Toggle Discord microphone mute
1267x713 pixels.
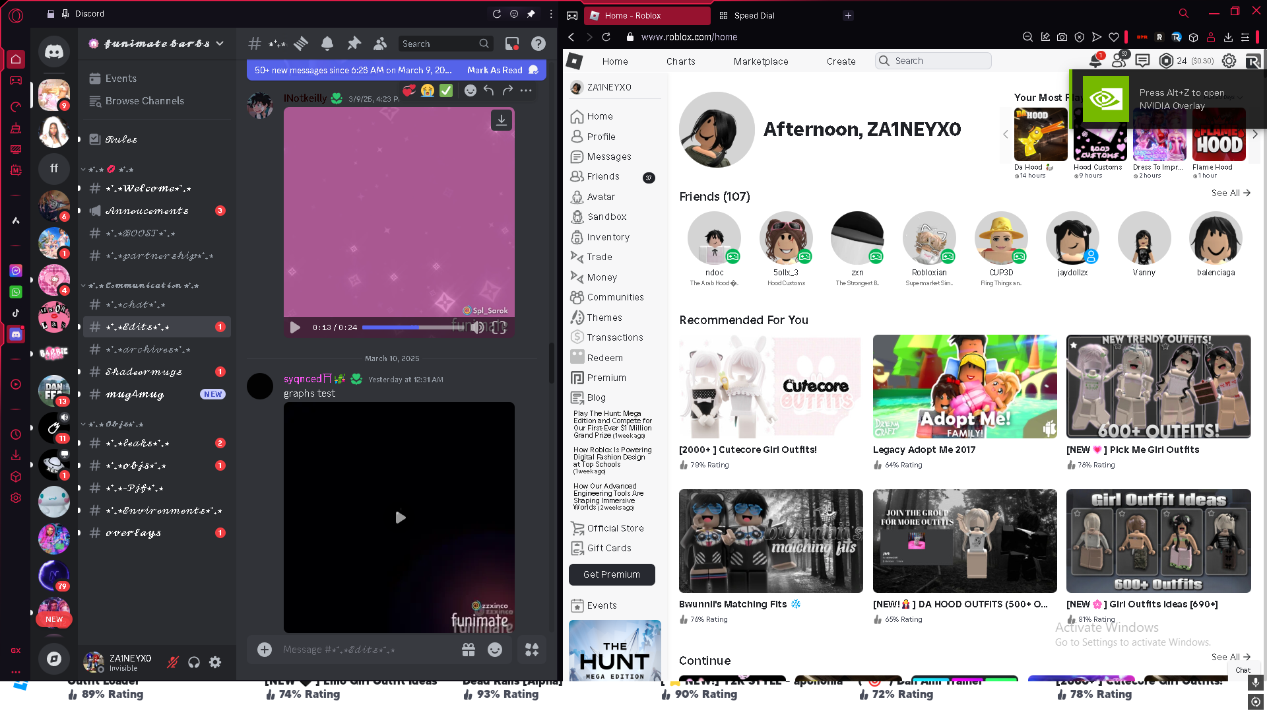coord(173,662)
